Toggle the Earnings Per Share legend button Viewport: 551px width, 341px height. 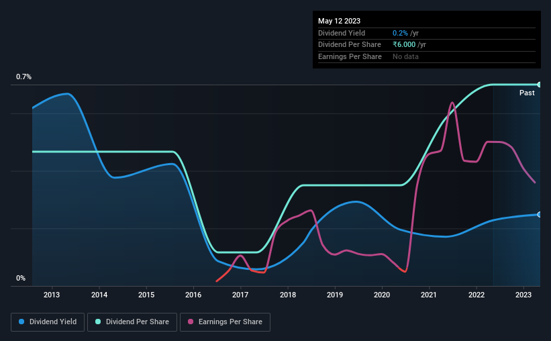coord(225,322)
